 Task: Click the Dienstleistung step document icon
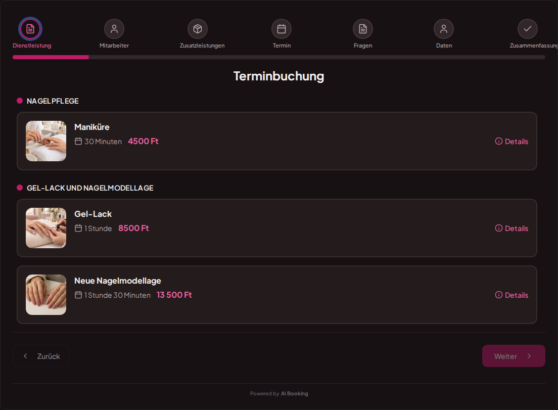tap(30, 29)
